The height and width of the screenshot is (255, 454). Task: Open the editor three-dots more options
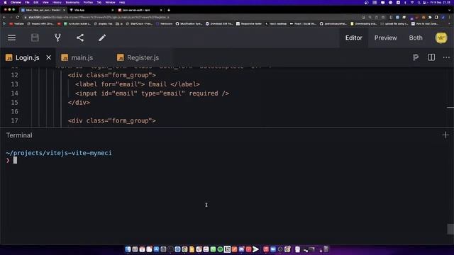click(x=446, y=57)
